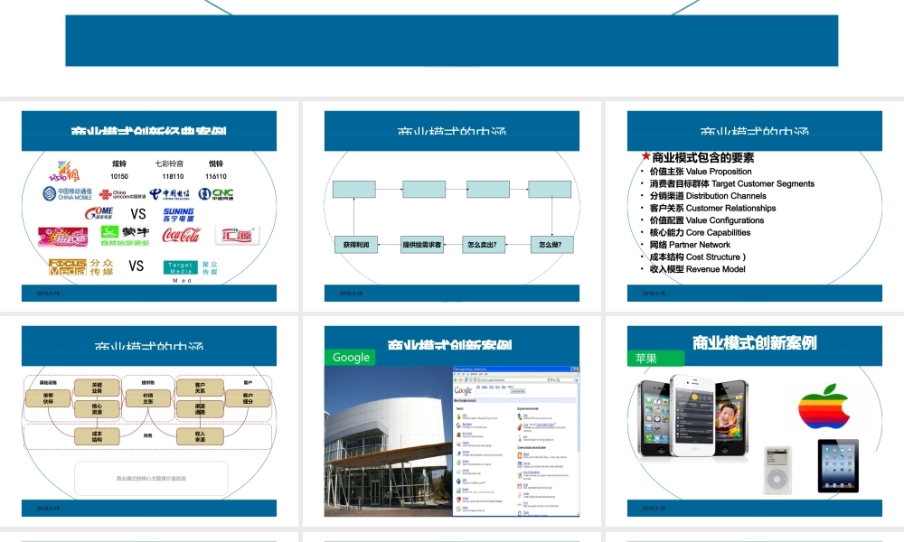Click the iPhones group image

pos(693,417)
